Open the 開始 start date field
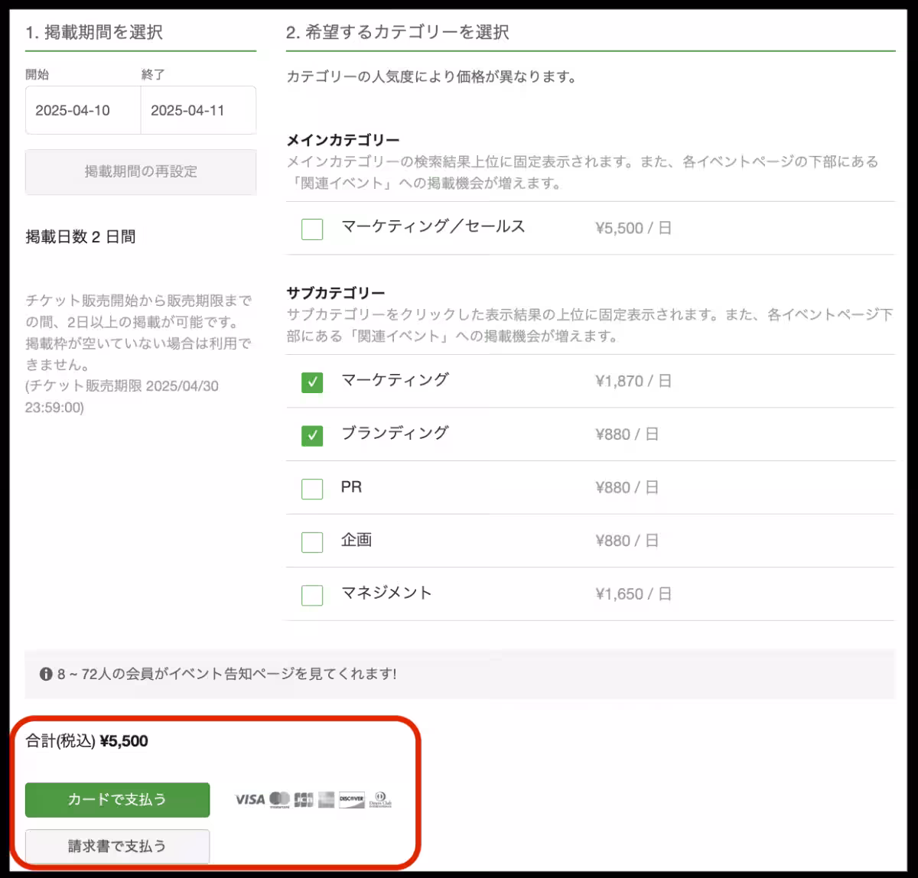 (83, 110)
